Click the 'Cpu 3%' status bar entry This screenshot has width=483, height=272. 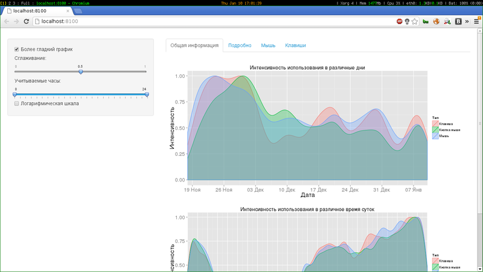pyautogui.click(x=394, y=3)
